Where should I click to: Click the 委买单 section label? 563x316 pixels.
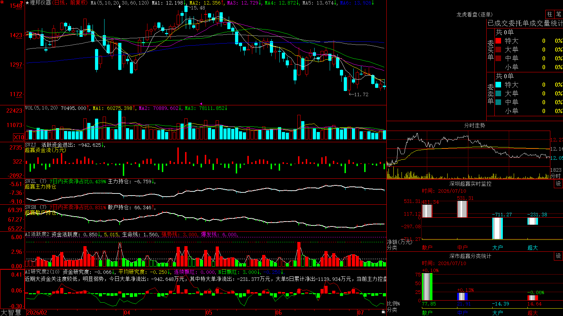pos(491,50)
